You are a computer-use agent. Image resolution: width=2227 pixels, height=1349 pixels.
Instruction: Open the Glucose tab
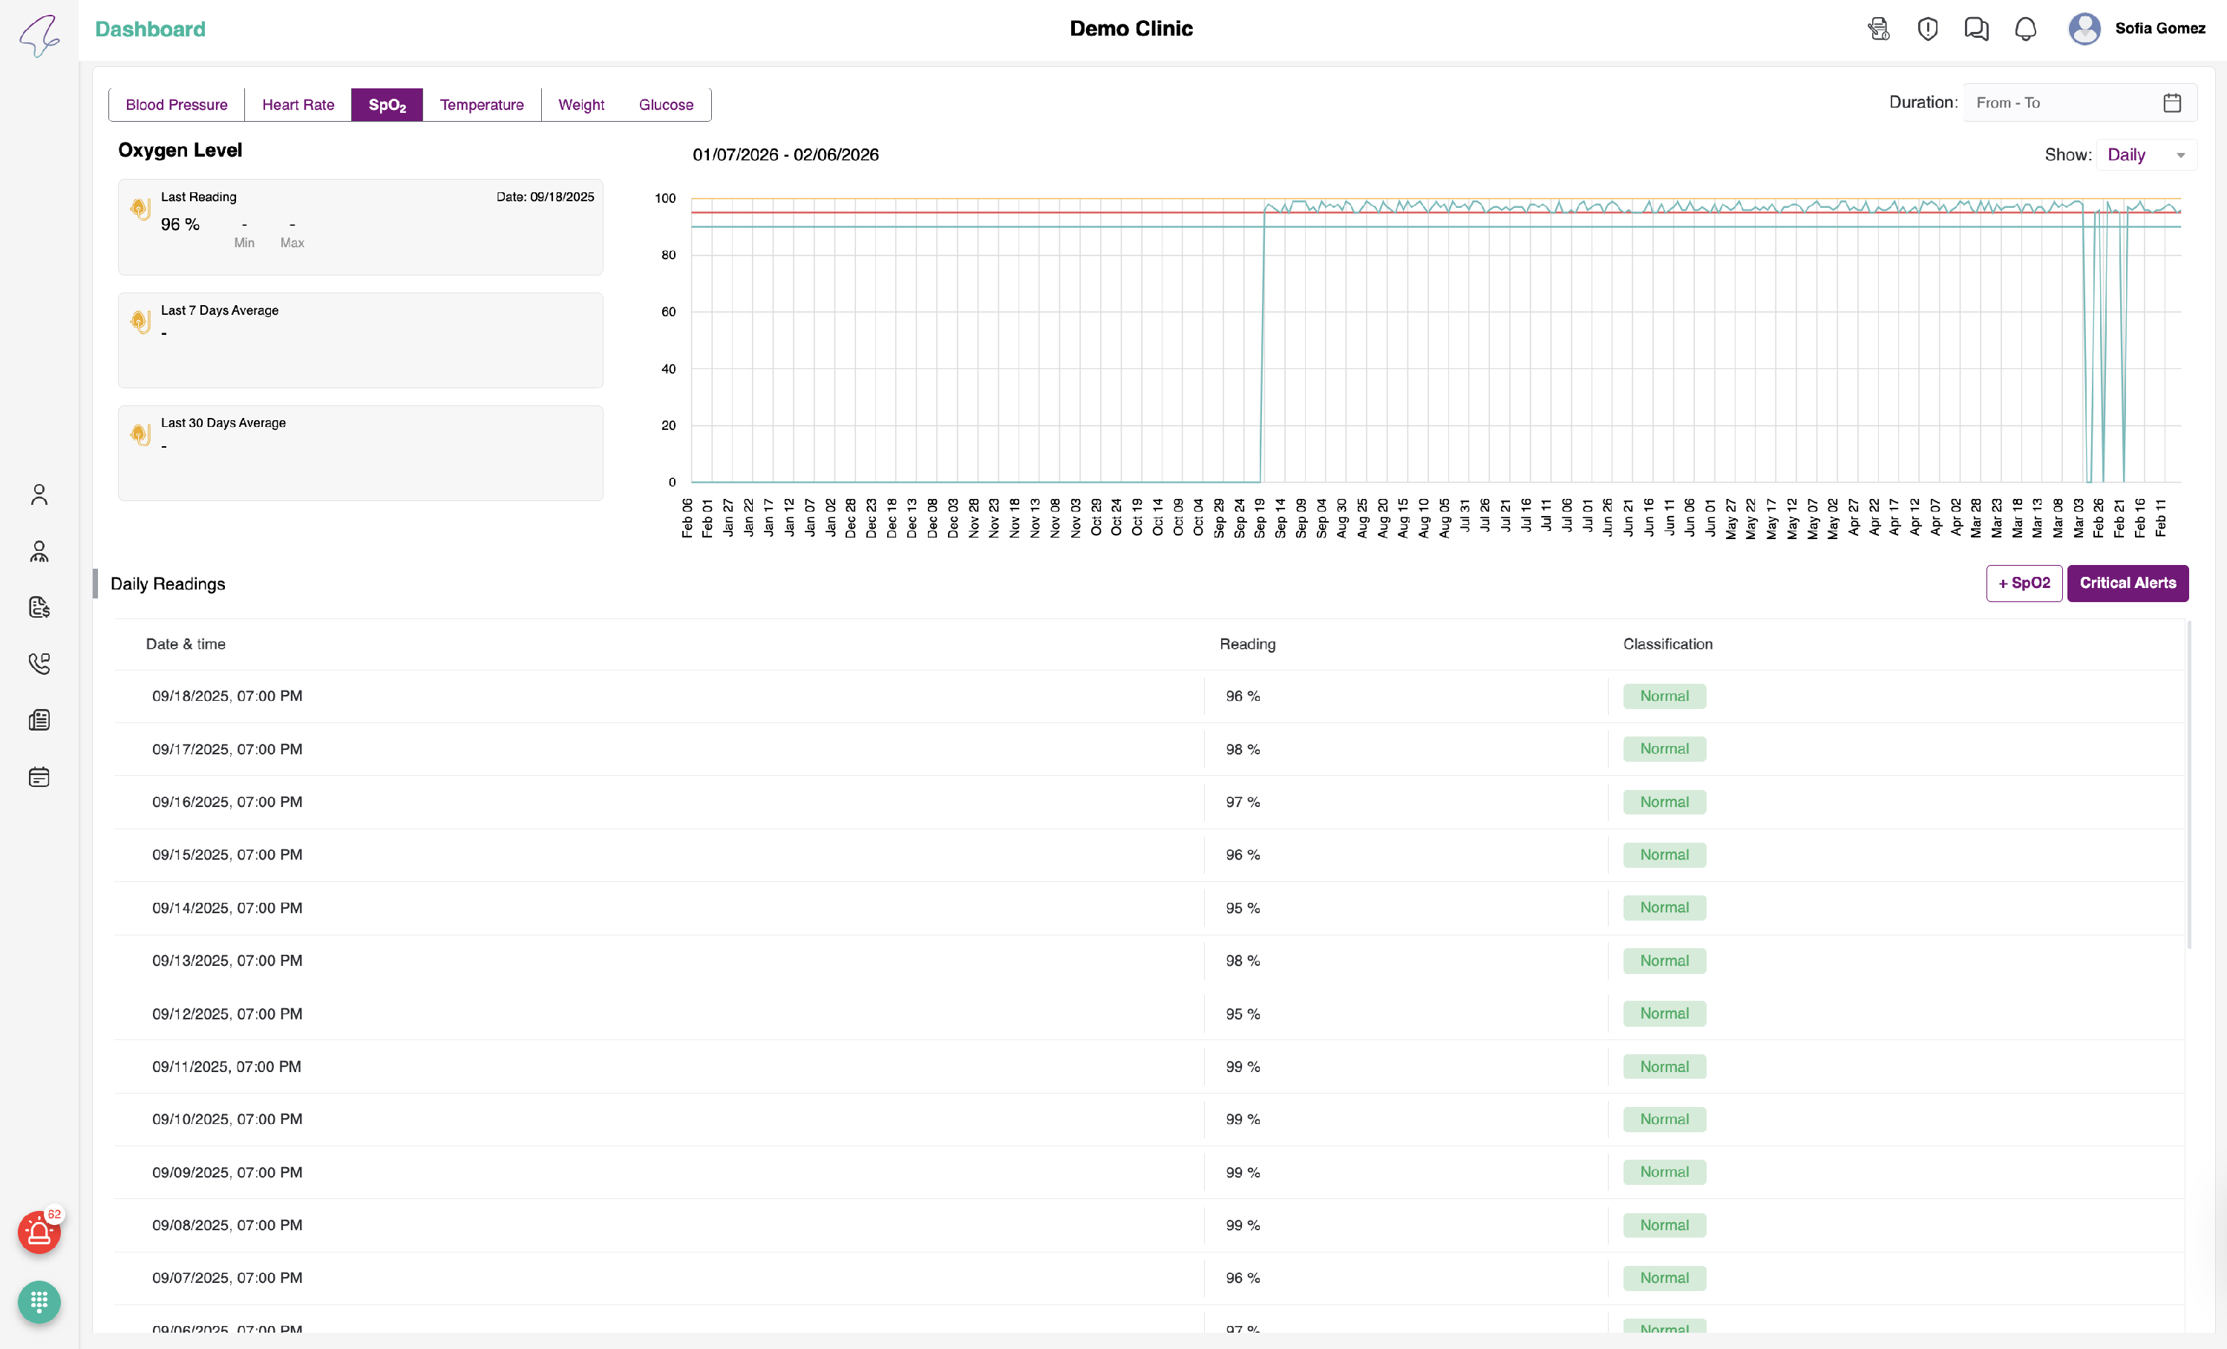click(665, 105)
